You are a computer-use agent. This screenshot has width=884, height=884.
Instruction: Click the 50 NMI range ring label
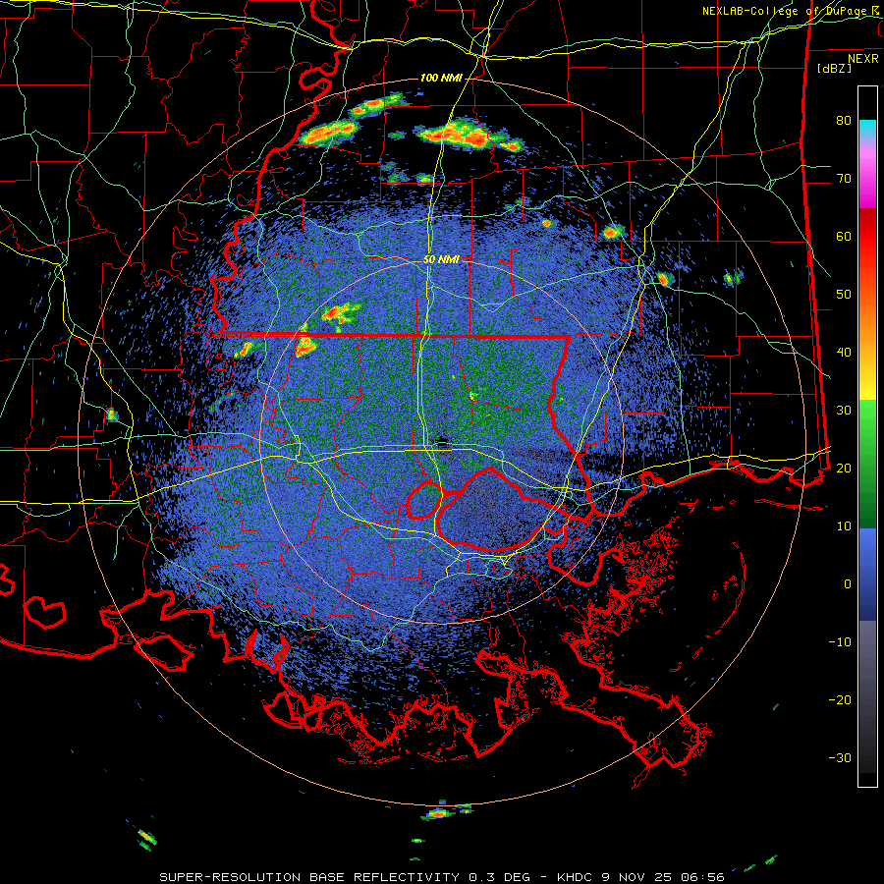point(441,260)
